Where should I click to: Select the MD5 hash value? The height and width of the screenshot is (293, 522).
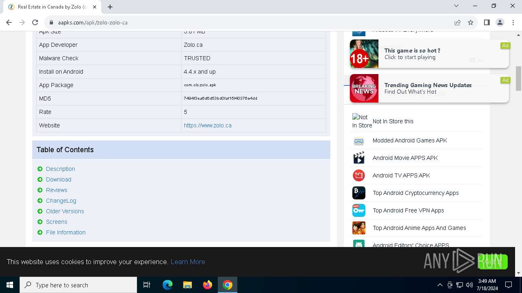(x=220, y=98)
